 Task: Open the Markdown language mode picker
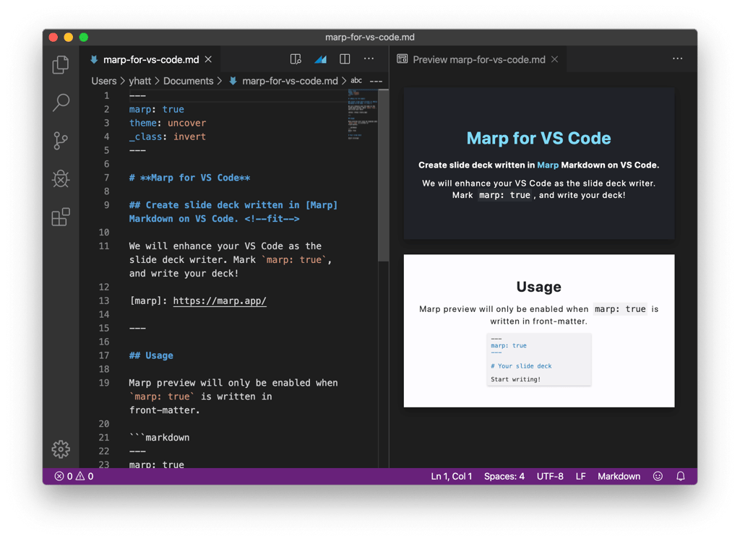(x=619, y=476)
